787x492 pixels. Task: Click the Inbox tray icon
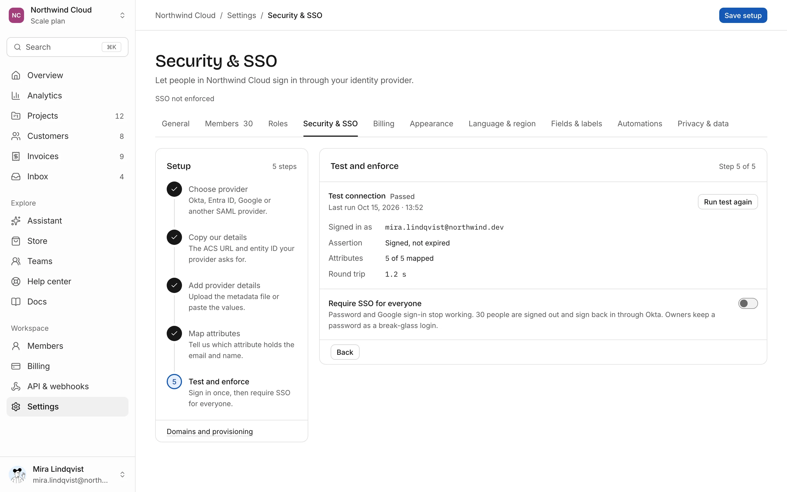16,176
